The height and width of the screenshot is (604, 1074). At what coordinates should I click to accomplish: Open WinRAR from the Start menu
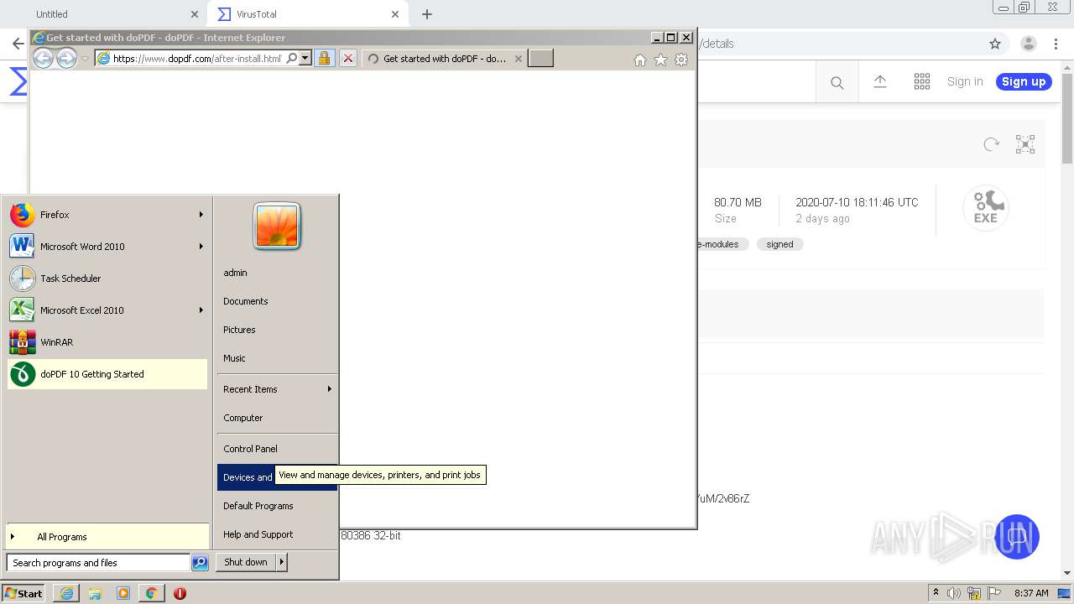[107, 342]
